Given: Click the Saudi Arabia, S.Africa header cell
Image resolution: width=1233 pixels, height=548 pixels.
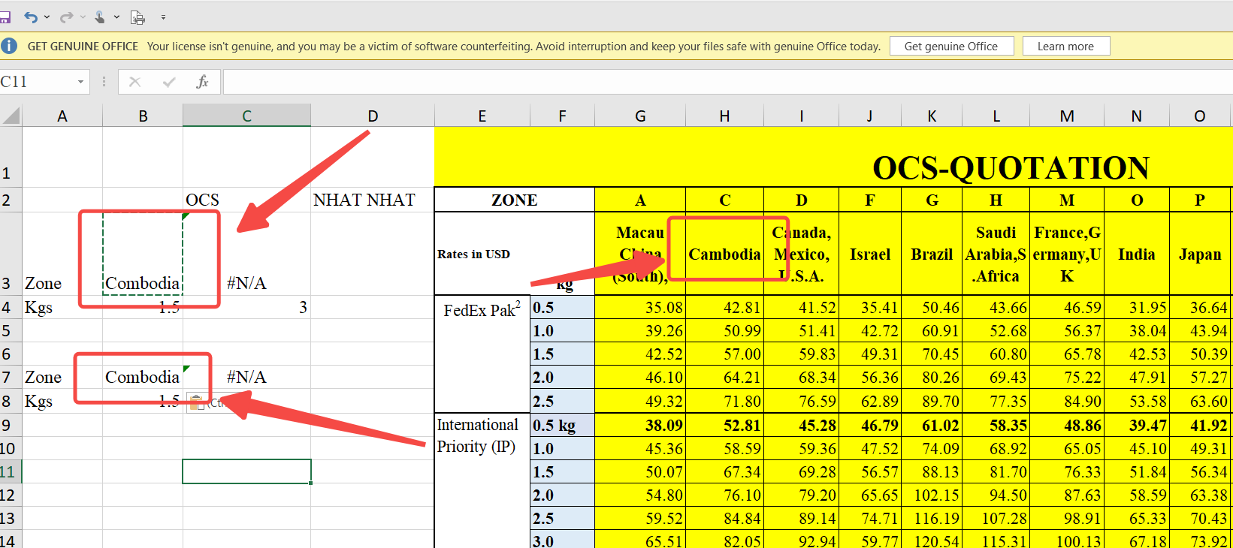Looking at the screenshot, I should tap(996, 254).
